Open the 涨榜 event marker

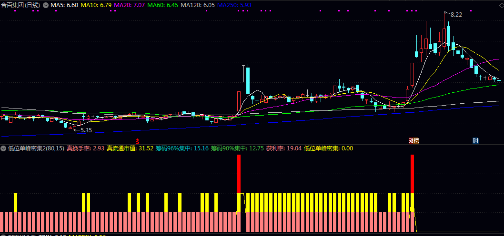(x=413, y=141)
